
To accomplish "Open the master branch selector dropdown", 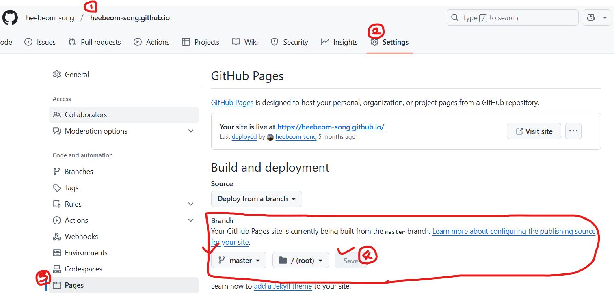I will point(239,261).
